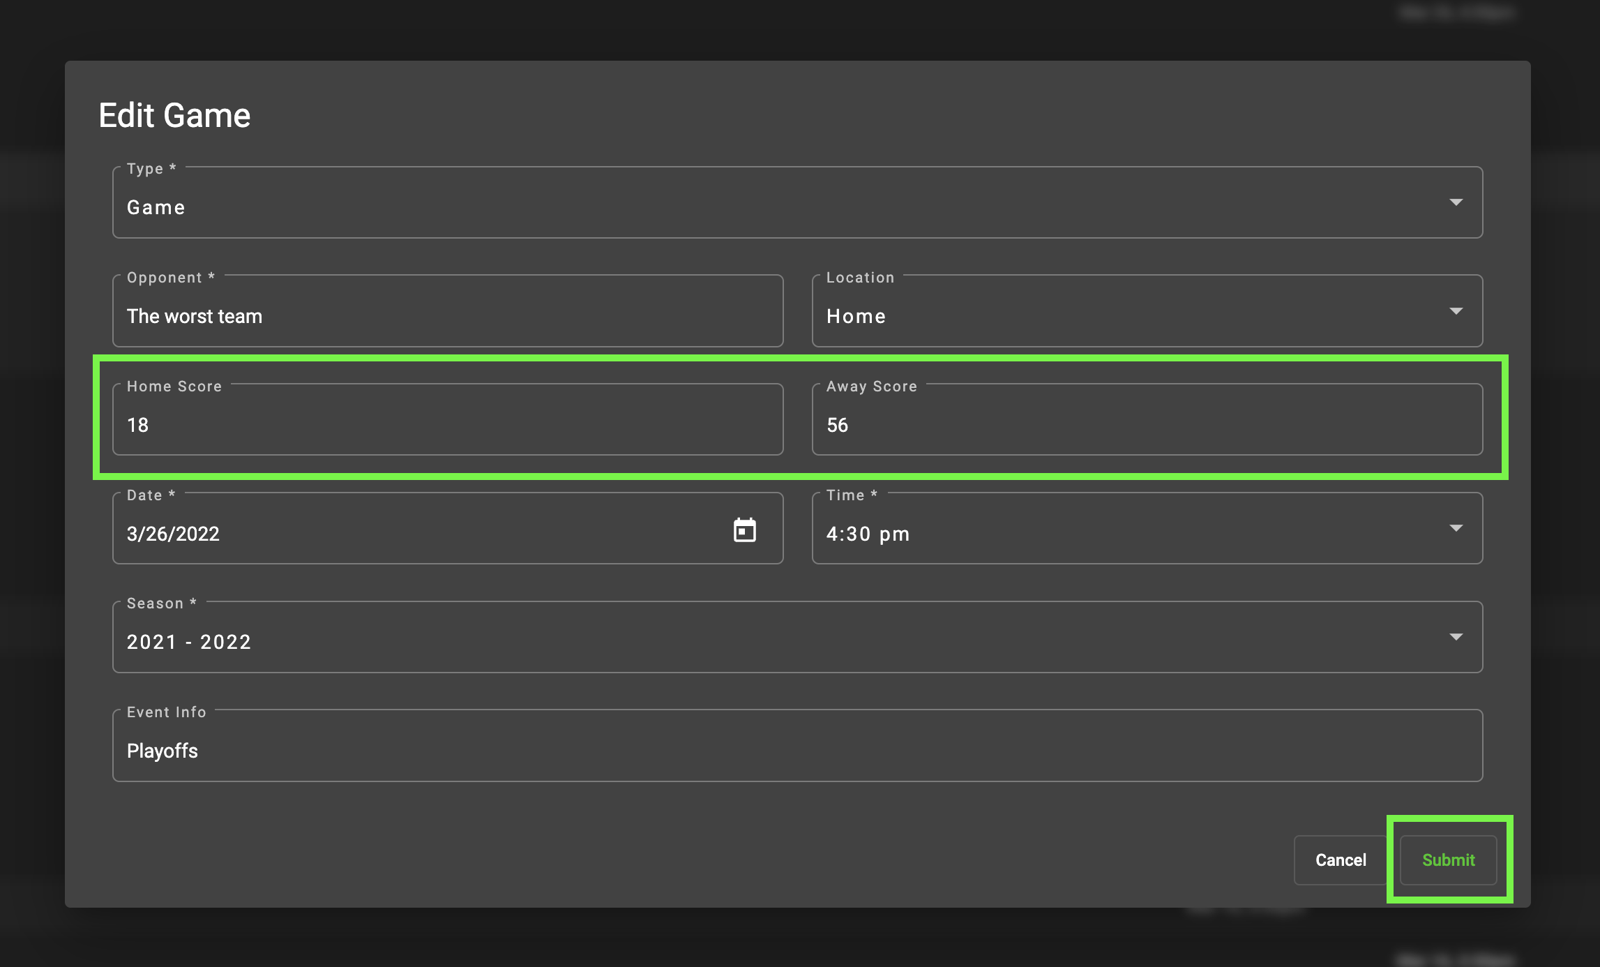The width and height of the screenshot is (1600, 967).
Task: Expand the Type dropdown arrow
Action: [x=1456, y=202]
